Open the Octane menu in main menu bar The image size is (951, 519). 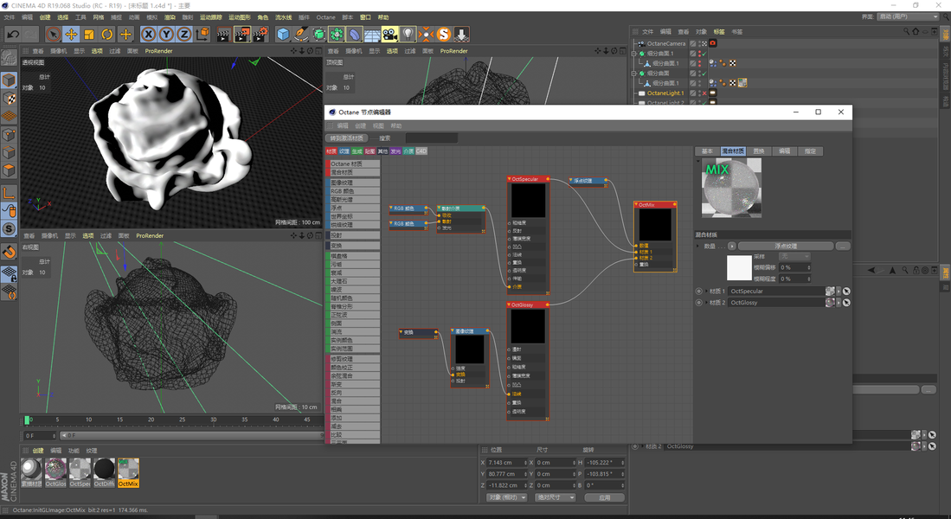[x=325, y=17]
